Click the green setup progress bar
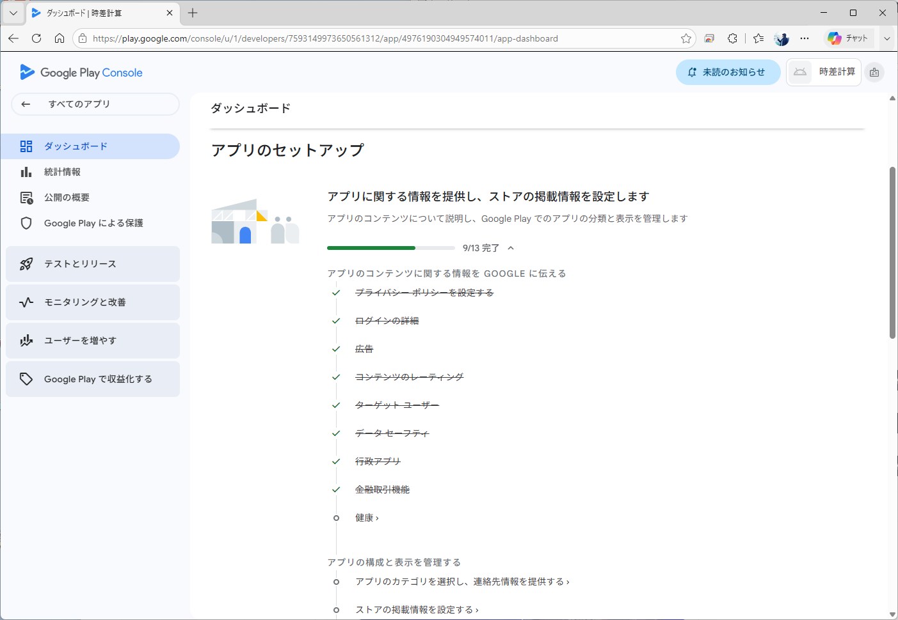The height and width of the screenshot is (620, 898). (390, 248)
